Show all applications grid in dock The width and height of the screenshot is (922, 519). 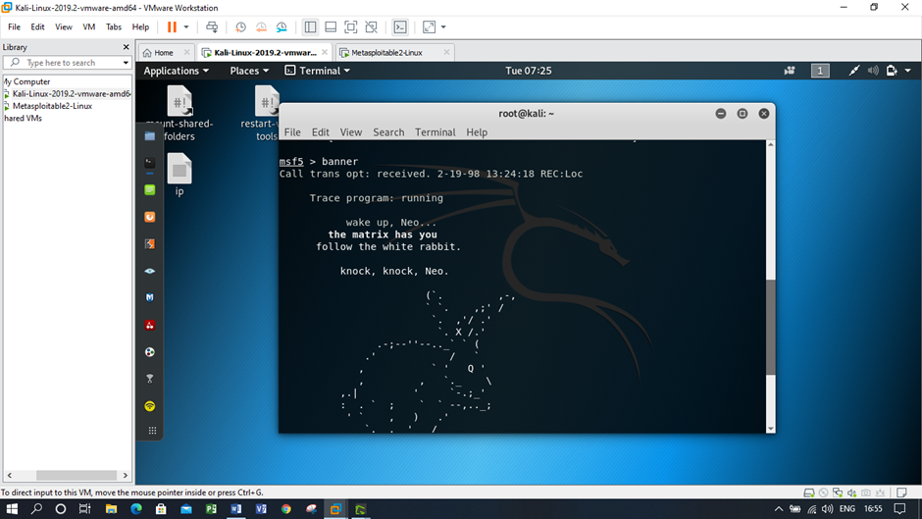coord(152,431)
